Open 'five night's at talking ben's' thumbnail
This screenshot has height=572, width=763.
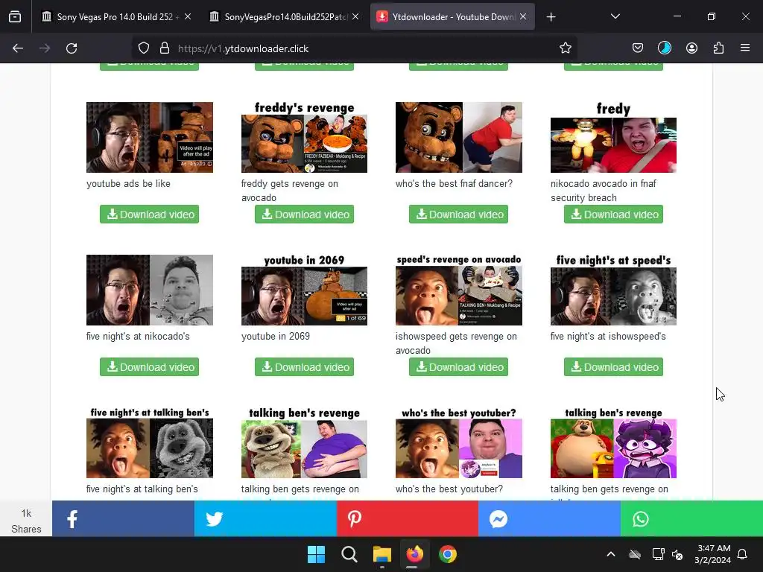(x=149, y=442)
